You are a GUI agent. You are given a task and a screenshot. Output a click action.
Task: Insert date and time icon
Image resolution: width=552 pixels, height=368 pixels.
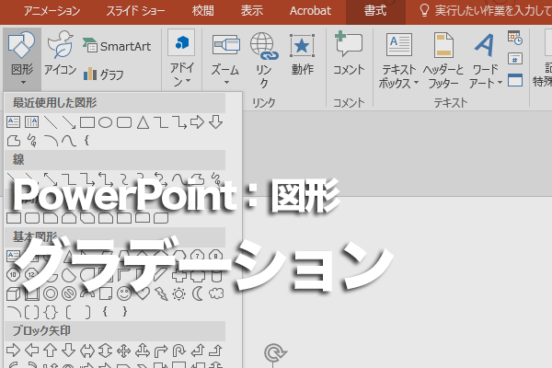515,38
